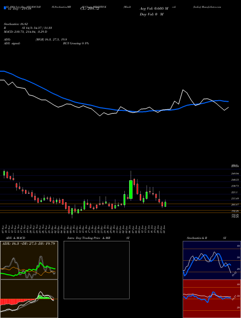Open the MACD histogram mini chart

click(29, 299)
